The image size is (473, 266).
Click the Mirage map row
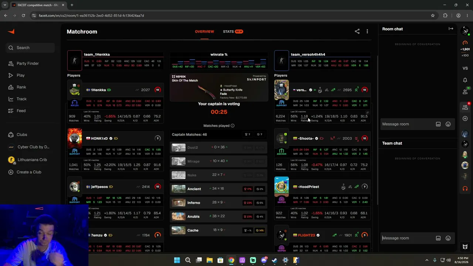(219, 161)
